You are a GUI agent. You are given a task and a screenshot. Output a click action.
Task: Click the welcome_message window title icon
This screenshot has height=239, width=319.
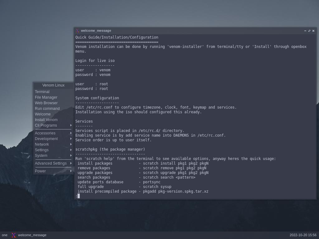coord(77,31)
